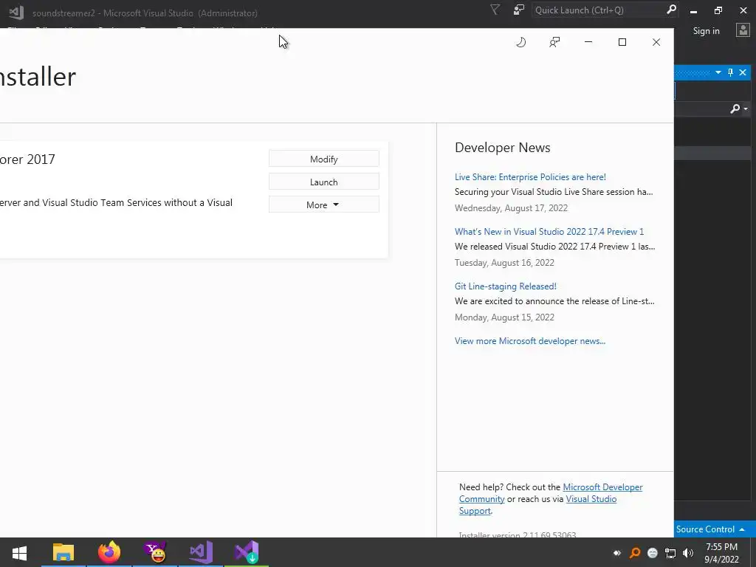Restore down the Visual Studio main window
The width and height of the screenshot is (756, 567).
coord(718,10)
